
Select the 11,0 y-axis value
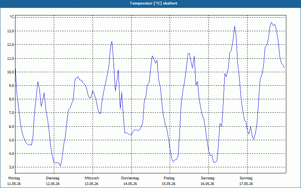(x=11, y=58)
